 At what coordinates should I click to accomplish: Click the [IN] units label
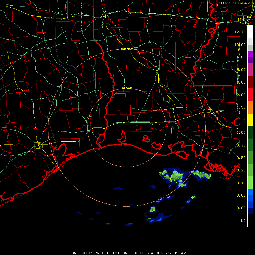(x=242, y=20)
